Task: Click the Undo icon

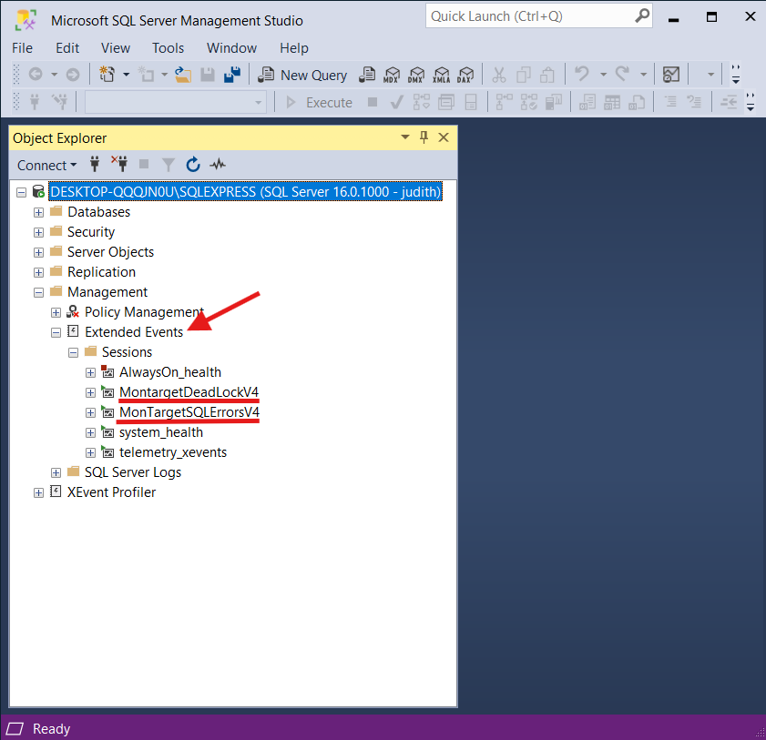Action: coord(582,75)
